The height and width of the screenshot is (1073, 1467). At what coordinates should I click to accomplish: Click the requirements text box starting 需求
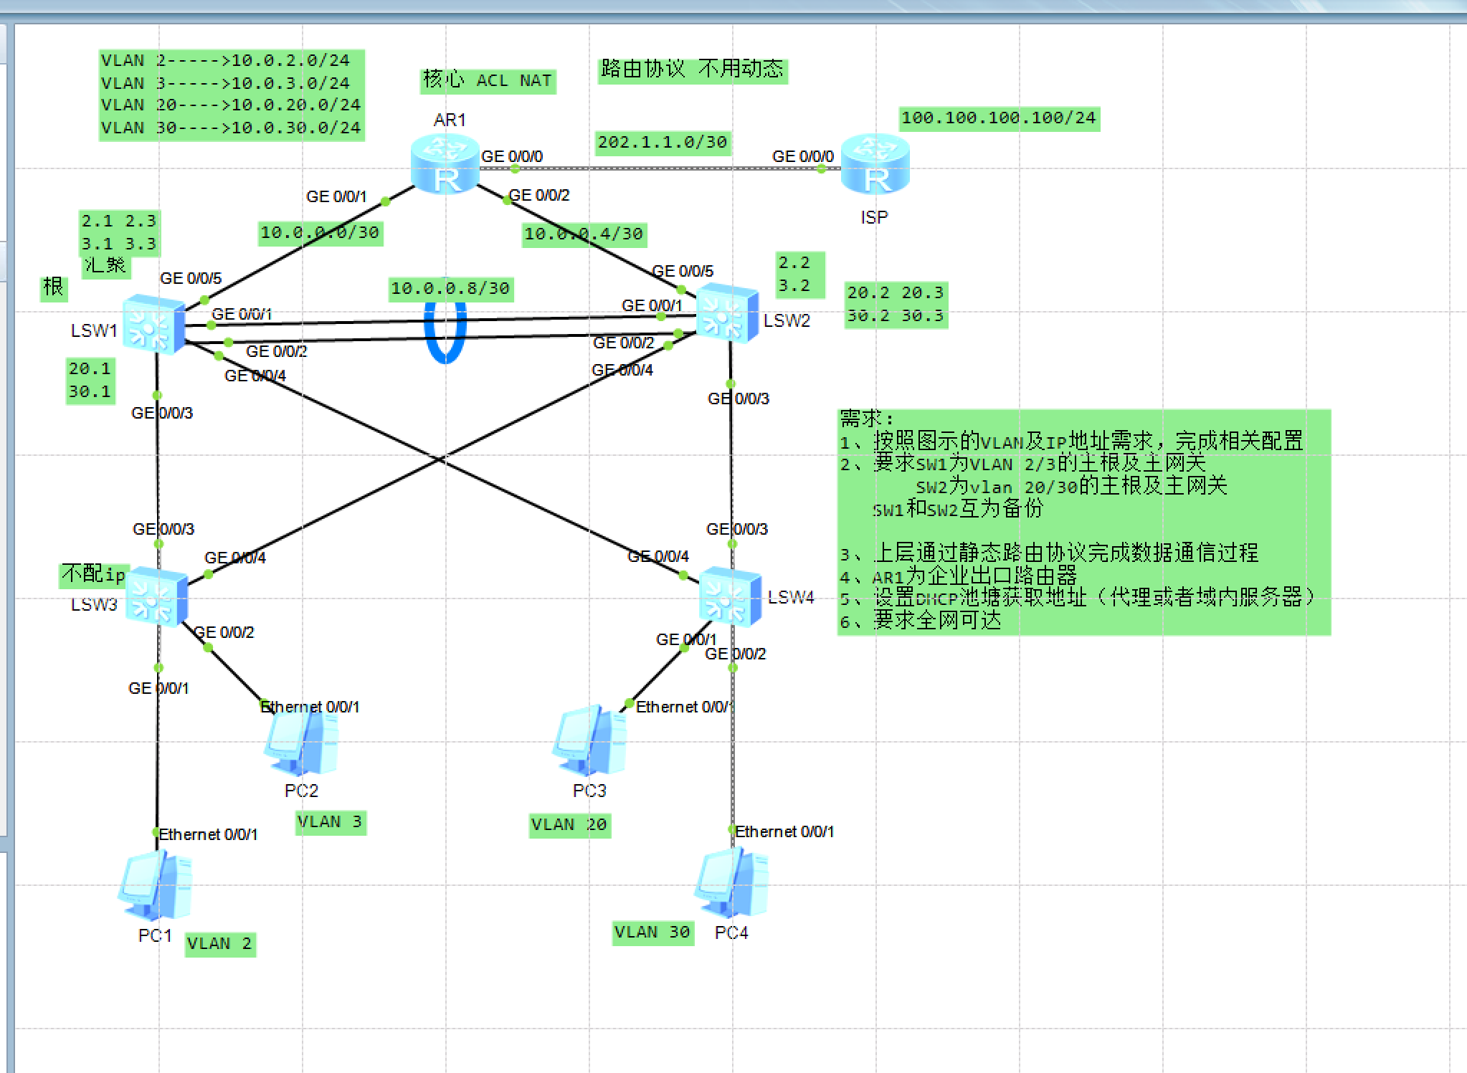click(1083, 522)
